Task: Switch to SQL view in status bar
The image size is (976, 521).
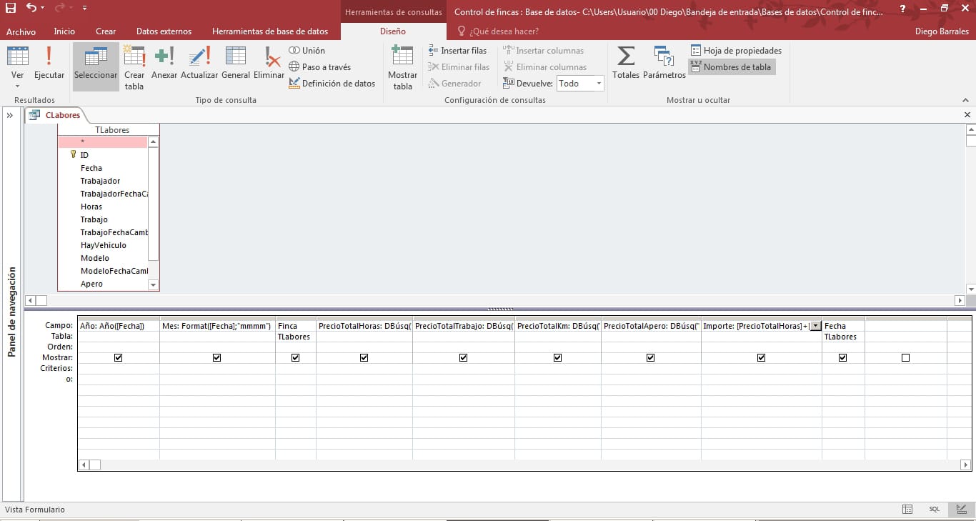Action: coord(935,510)
